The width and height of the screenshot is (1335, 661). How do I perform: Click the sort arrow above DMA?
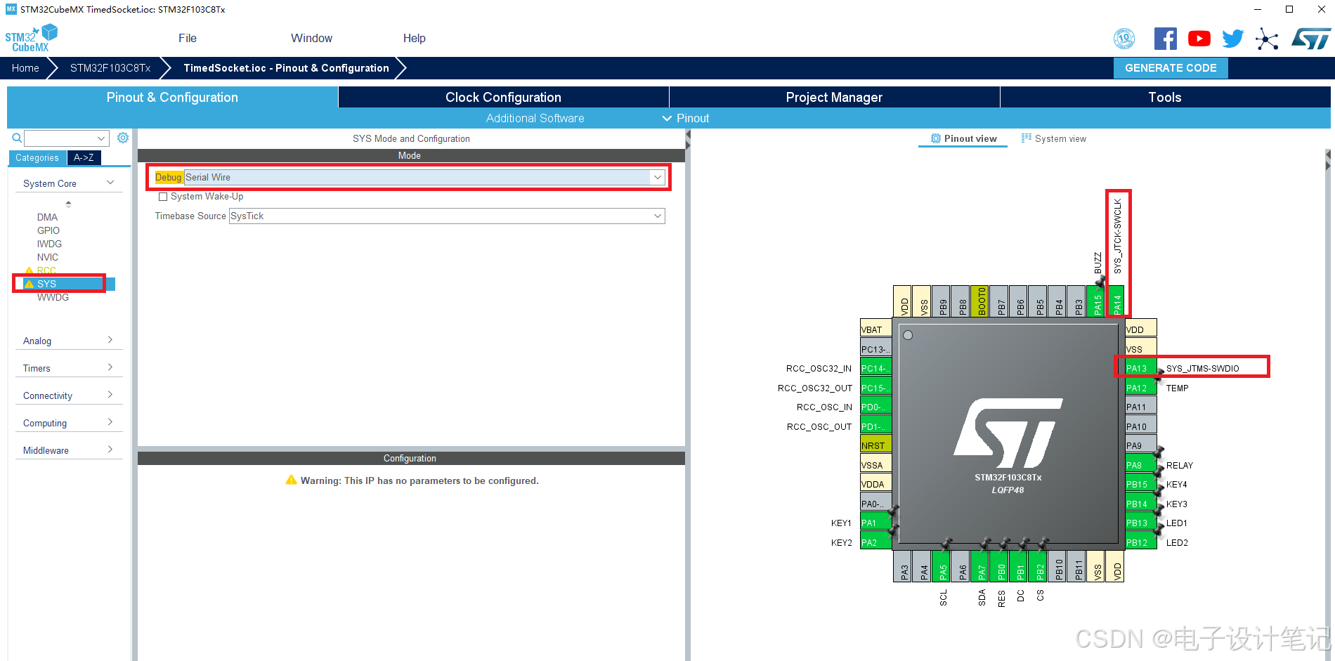coord(68,204)
